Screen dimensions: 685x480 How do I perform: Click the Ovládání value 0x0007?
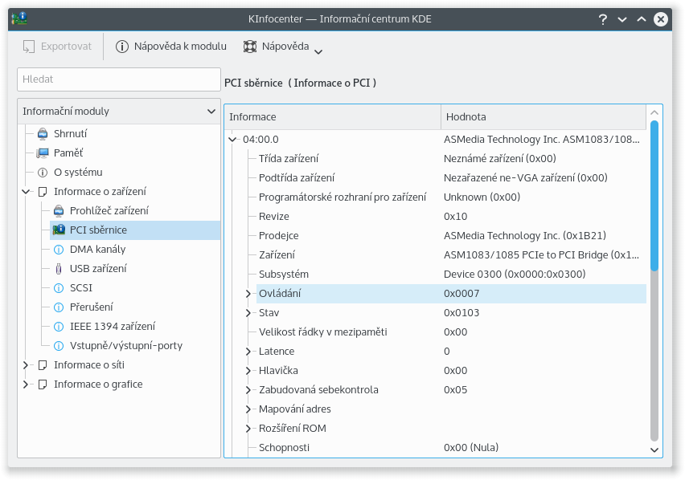tap(461, 294)
